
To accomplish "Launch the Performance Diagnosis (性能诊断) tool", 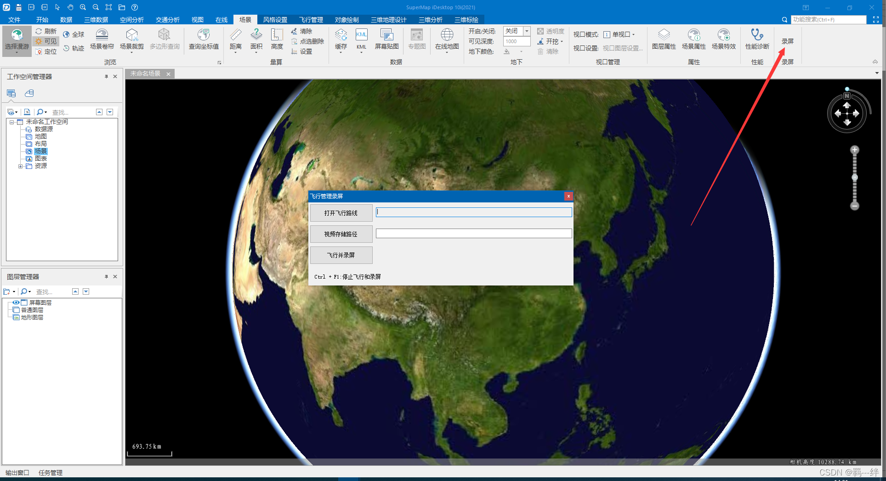I will click(757, 39).
